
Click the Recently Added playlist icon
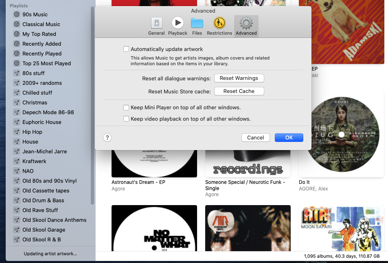tap(17, 44)
